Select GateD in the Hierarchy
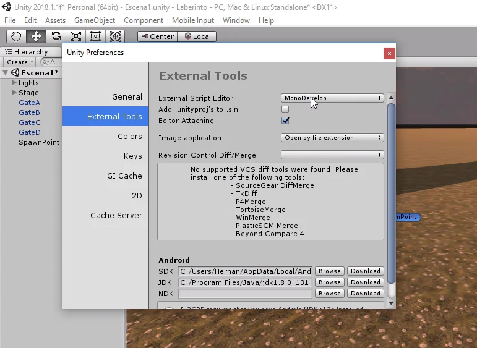Viewport: 477px width, 348px height. 30,132
